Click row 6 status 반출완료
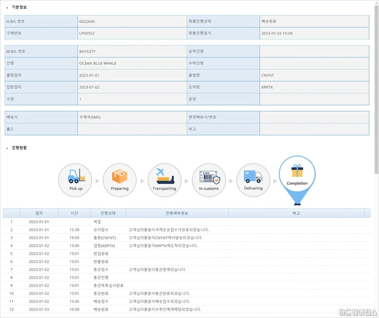The width and height of the screenshot is (379, 318). pyautogui.click(x=101, y=261)
